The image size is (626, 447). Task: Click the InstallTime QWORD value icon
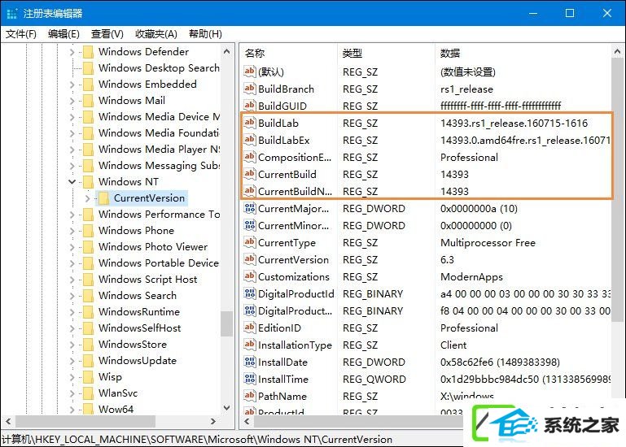250,379
